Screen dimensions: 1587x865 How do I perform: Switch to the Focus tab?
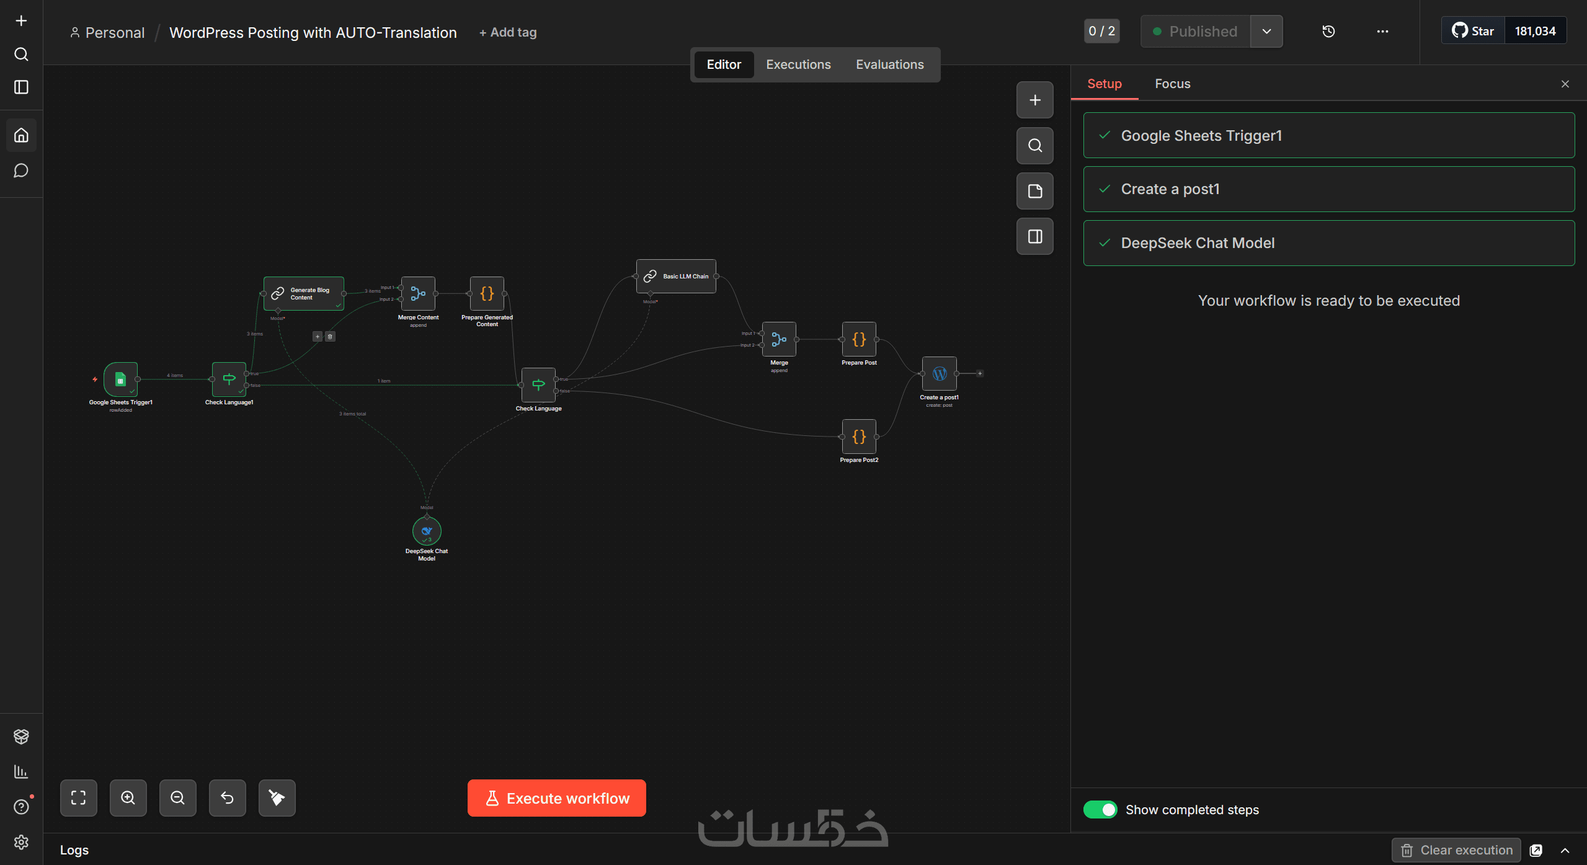1172,84
